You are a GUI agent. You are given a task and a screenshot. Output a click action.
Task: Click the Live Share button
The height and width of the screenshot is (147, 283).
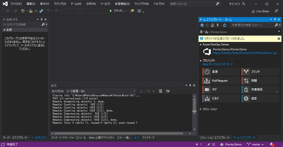click(x=260, y=11)
